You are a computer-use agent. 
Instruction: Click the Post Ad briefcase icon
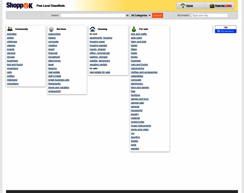[212, 6]
